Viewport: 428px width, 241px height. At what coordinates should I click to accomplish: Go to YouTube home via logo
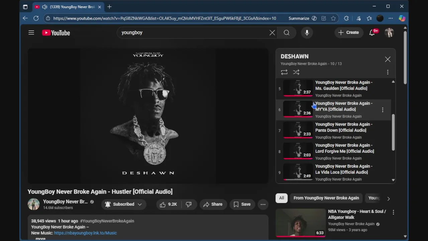(56, 32)
